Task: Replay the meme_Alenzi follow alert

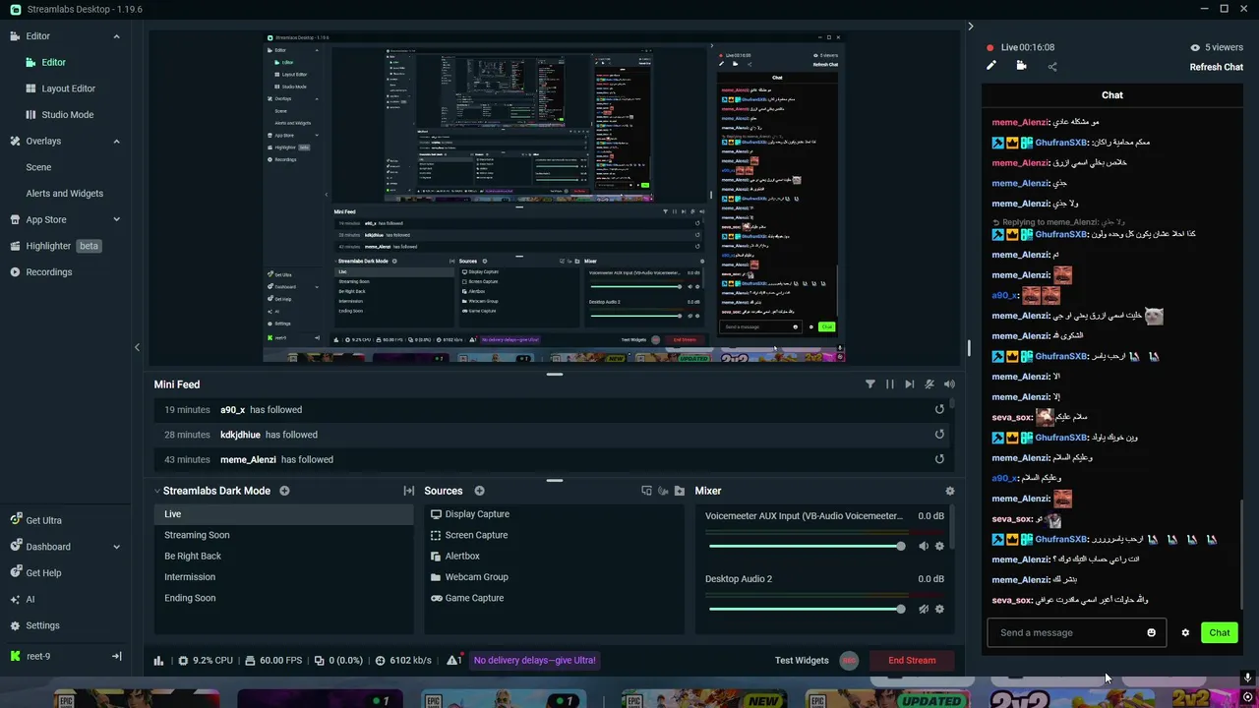Action: coord(939,459)
